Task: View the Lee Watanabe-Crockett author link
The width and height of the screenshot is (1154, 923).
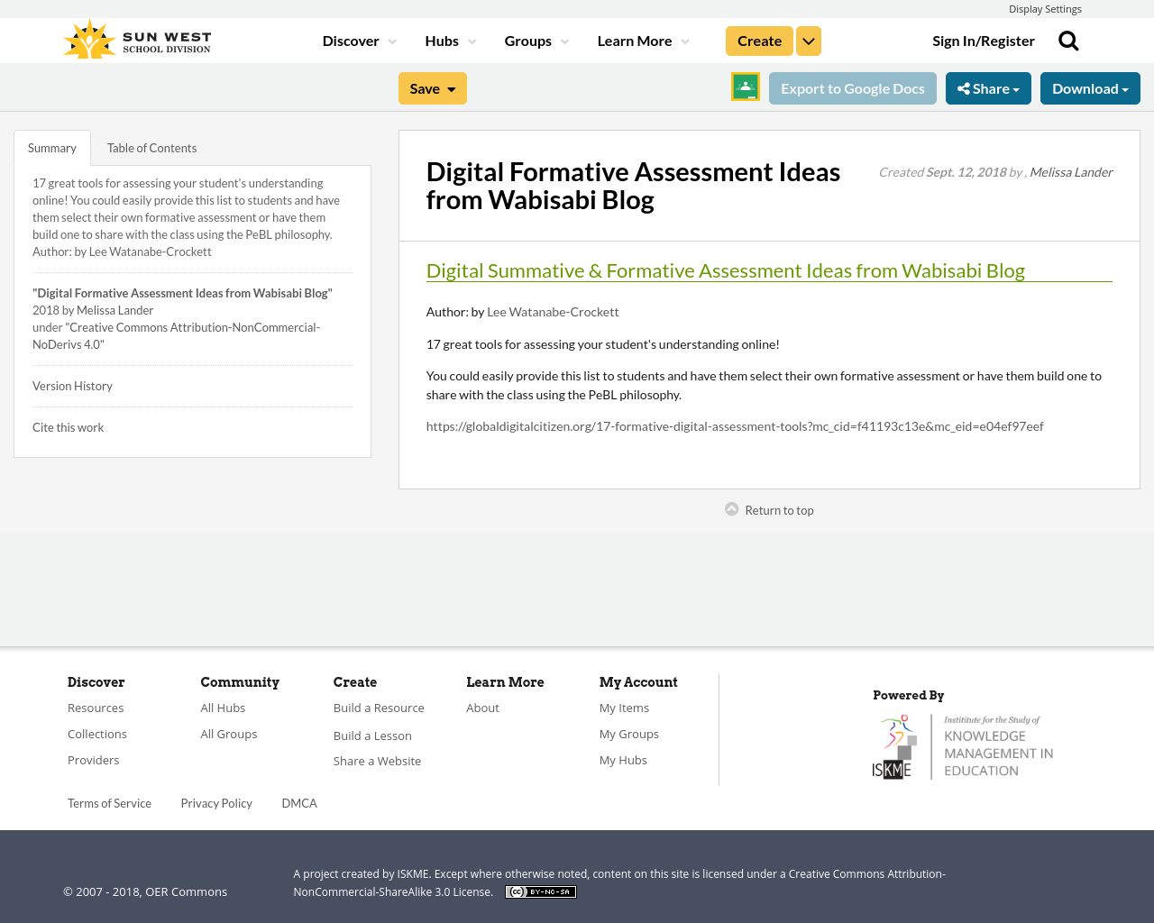Action: point(553,310)
